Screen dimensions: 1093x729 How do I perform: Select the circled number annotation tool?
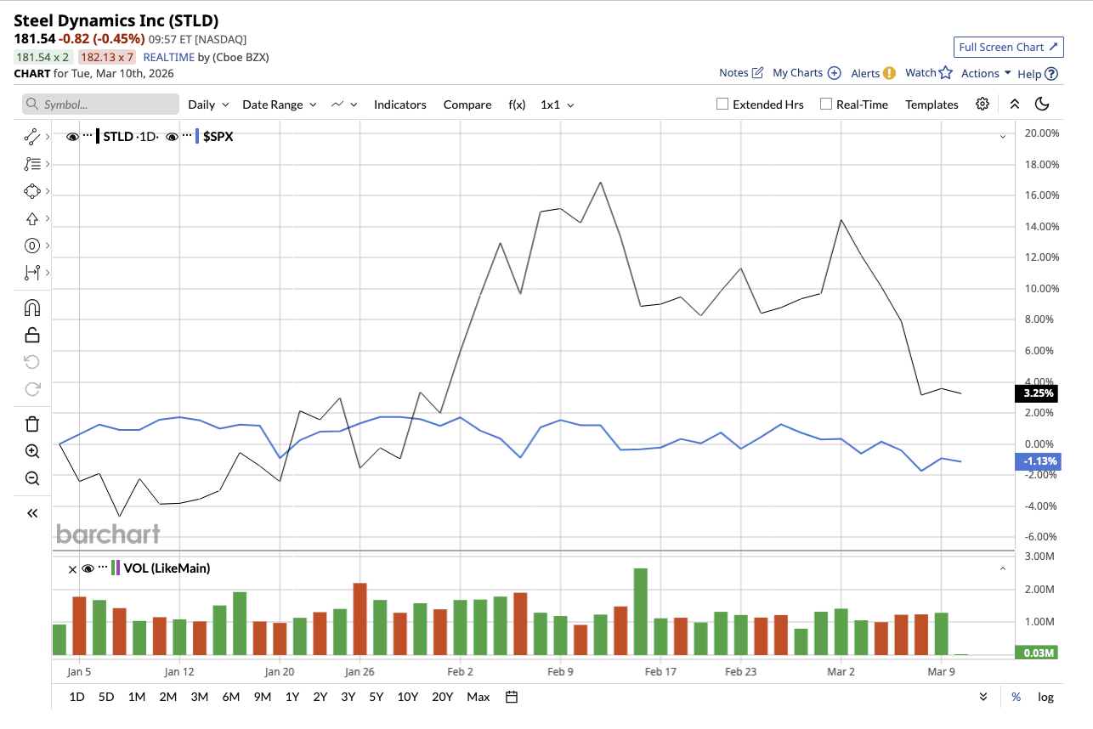(32, 246)
